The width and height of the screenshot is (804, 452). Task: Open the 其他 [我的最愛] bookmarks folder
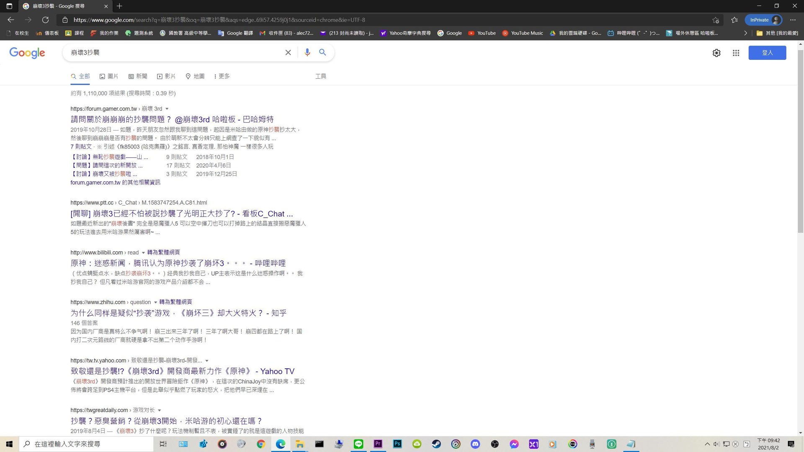777,33
